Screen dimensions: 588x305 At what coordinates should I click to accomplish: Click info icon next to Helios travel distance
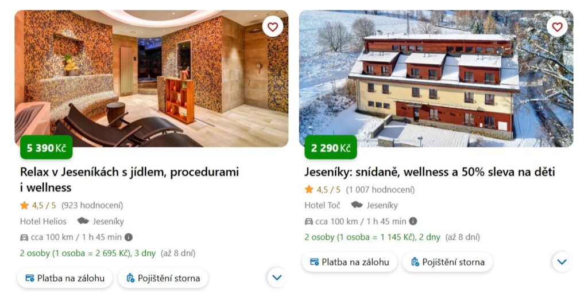tap(128, 237)
